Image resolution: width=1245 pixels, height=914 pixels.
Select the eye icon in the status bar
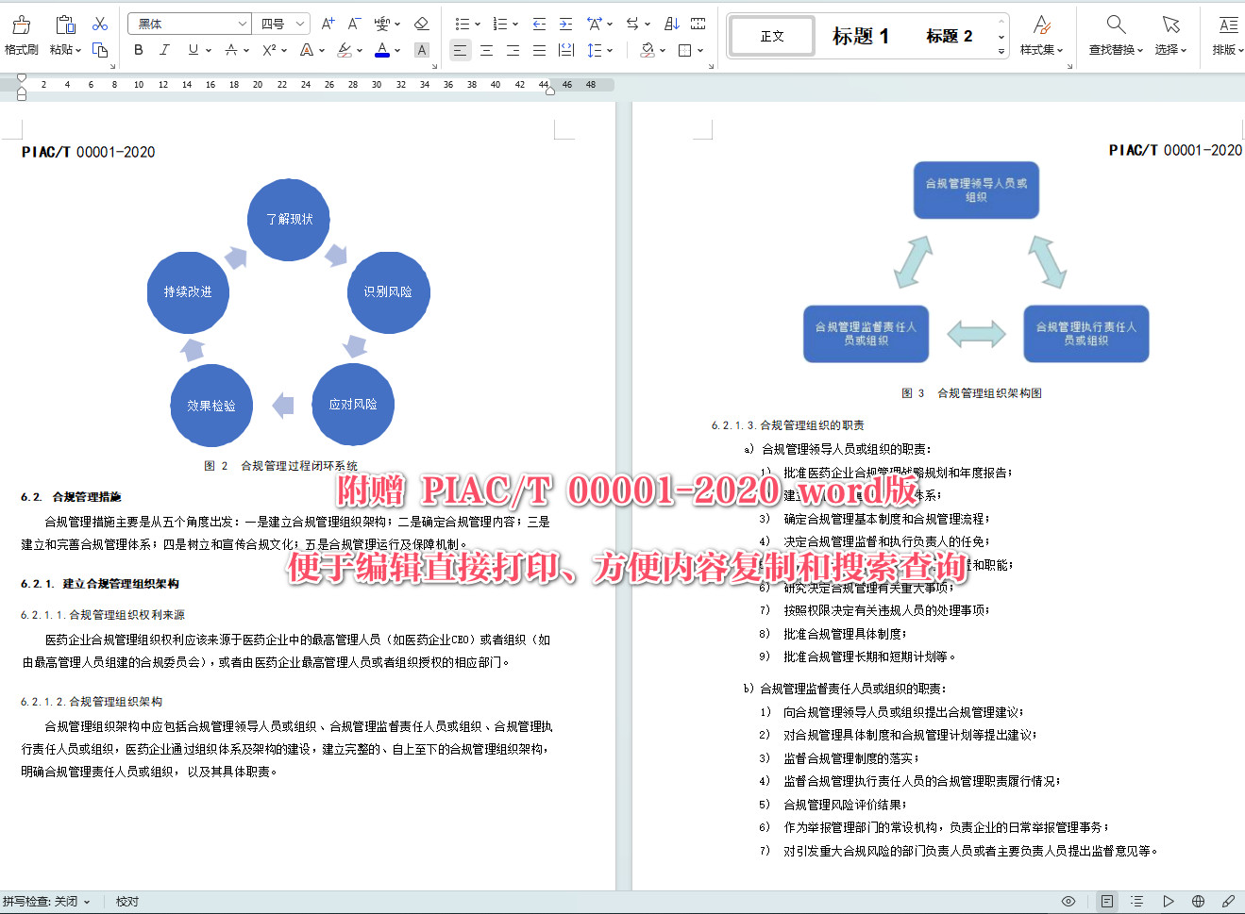click(x=1069, y=901)
